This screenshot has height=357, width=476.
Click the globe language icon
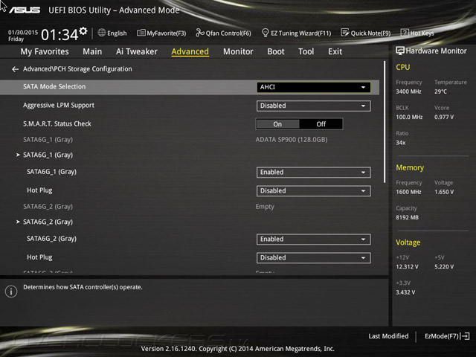click(x=102, y=33)
